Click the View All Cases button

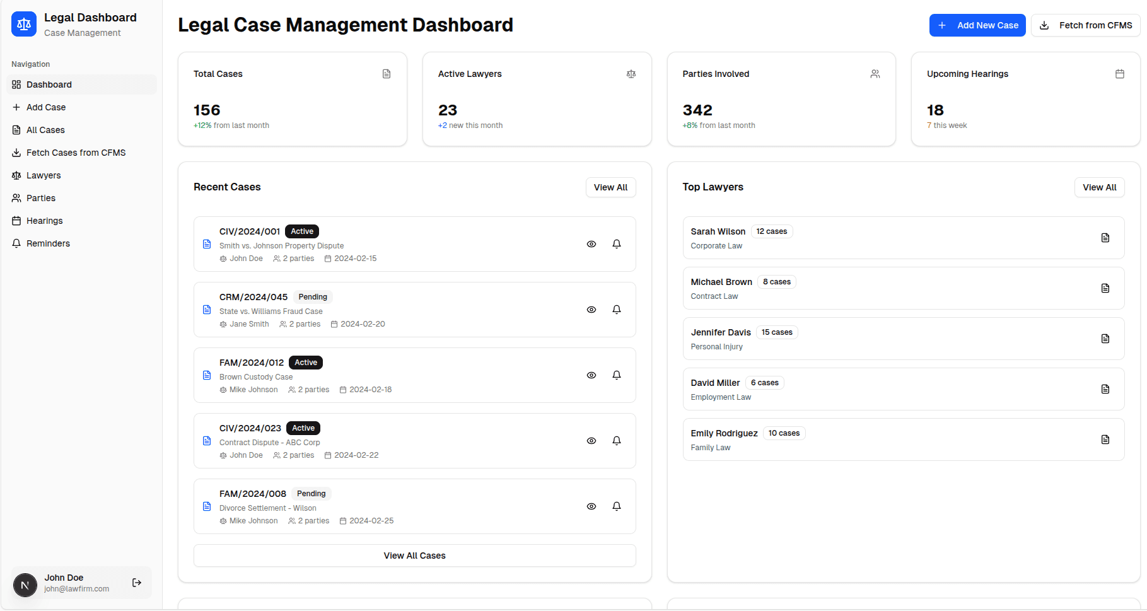(414, 556)
